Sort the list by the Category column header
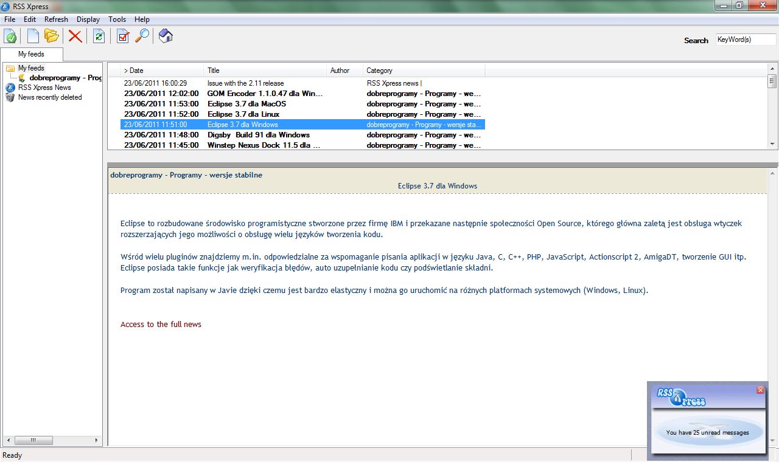The width and height of the screenshot is (779, 462). point(424,71)
